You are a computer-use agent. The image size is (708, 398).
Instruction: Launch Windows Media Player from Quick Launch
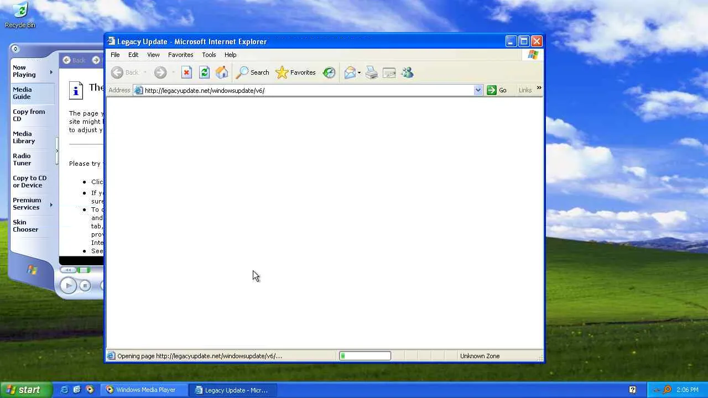(90, 390)
